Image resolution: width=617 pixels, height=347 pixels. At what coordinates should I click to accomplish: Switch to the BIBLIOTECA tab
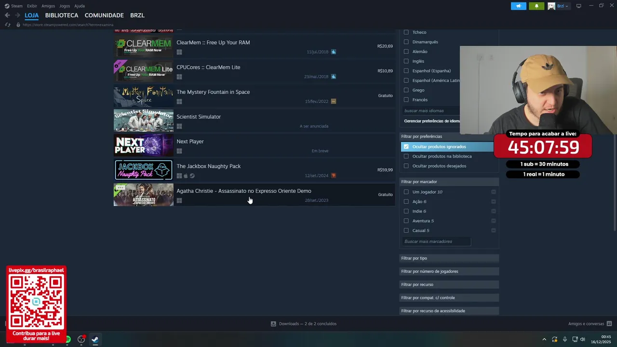pos(62,15)
